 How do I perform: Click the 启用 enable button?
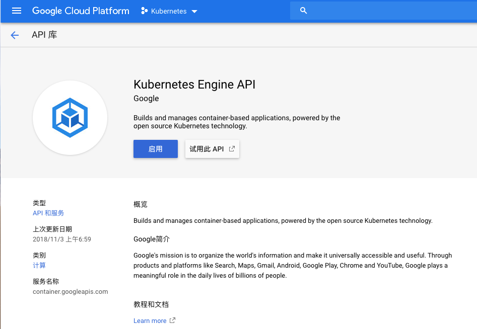pyautogui.click(x=156, y=149)
